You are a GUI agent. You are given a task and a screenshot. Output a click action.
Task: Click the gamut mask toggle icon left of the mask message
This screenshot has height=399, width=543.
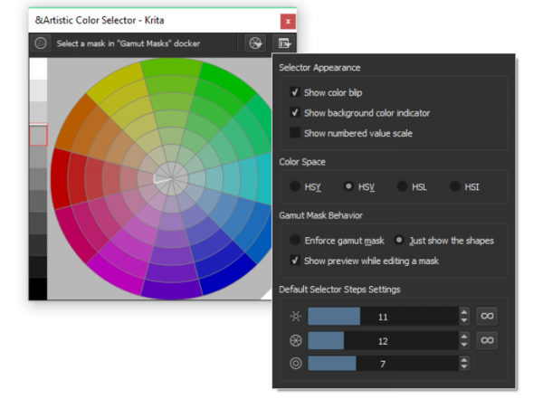(41, 43)
